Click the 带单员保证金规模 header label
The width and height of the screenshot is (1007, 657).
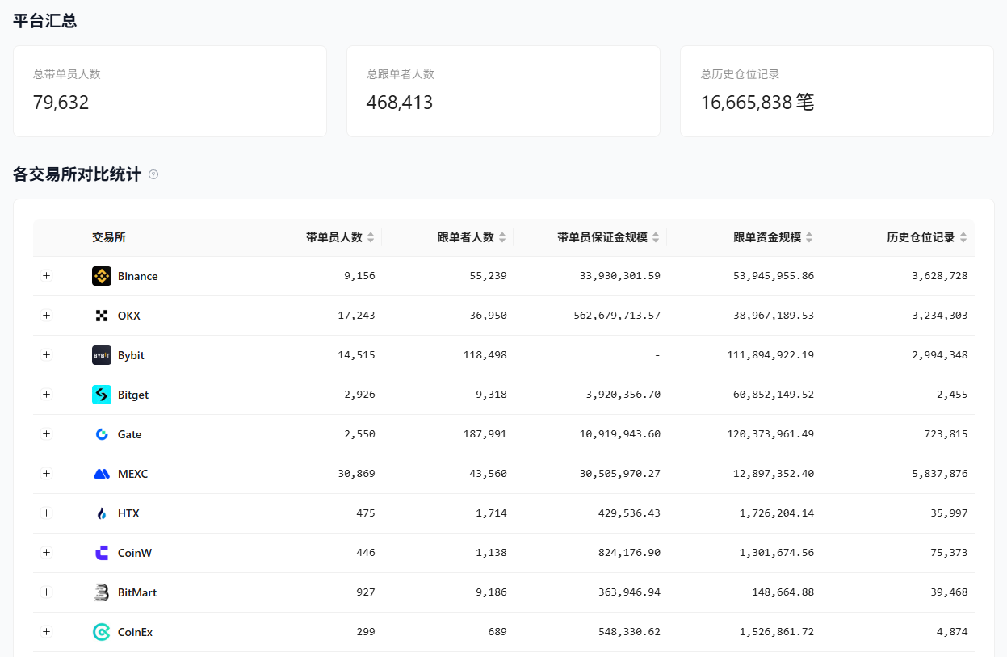[x=602, y=237]
